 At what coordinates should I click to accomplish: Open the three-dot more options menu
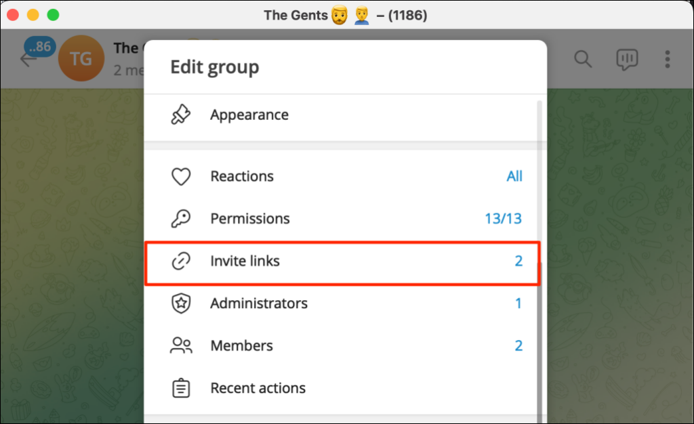tap(668, 59)
